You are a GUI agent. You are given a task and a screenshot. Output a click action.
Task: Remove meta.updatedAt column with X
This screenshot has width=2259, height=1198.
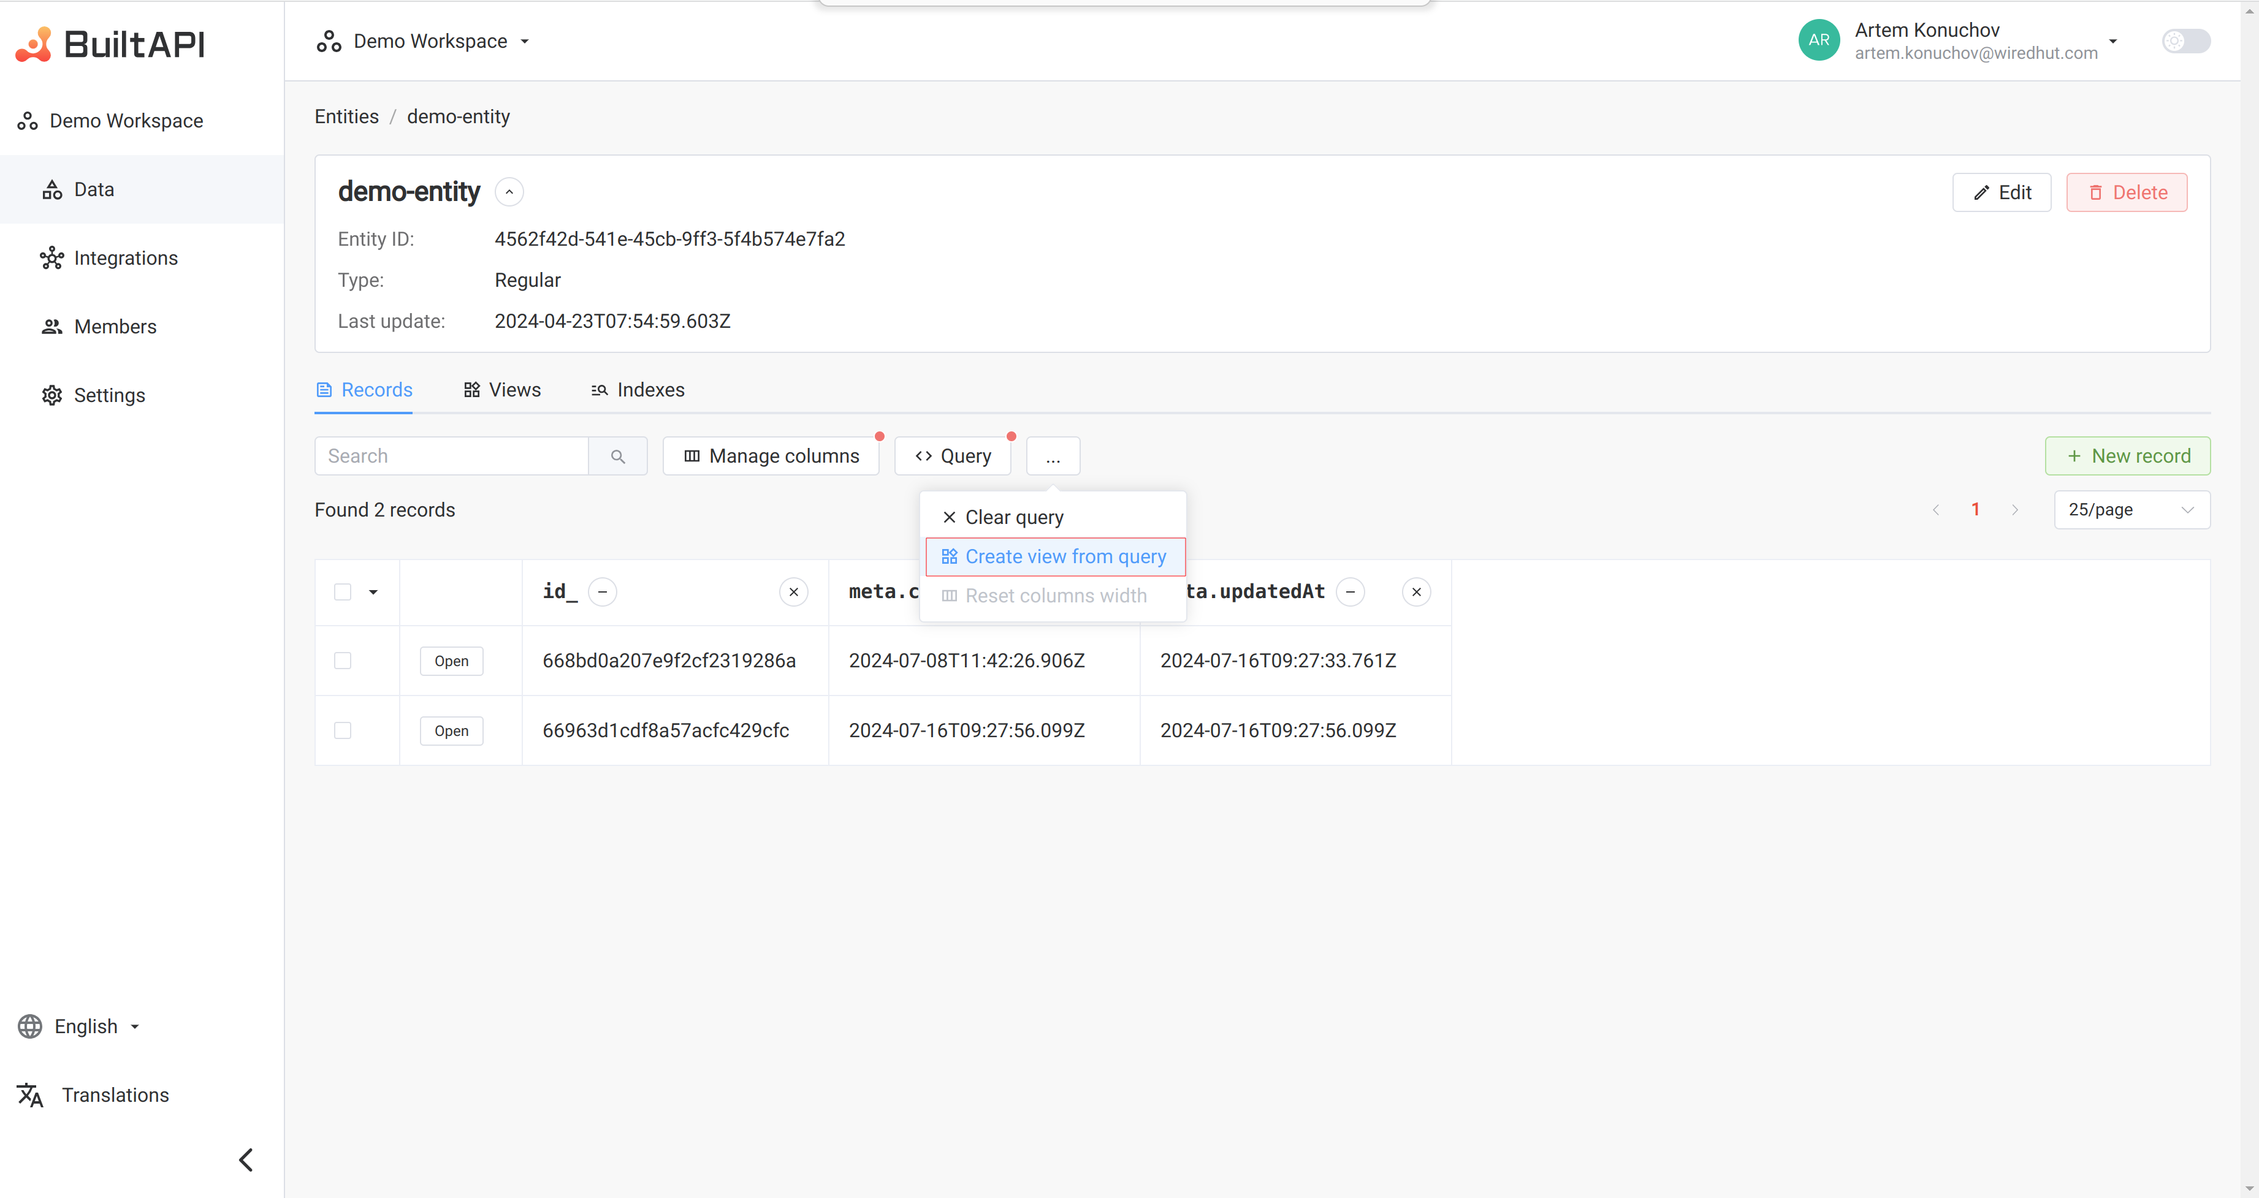[1416, 593]
